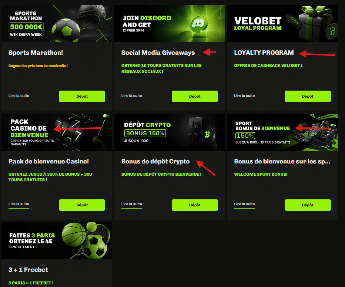Click Dépôt button under sports welcome bonus

(x=308, y=205)
